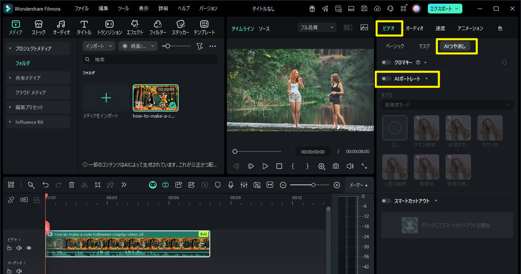Click the scissors split icon in the timeline toolbar
The width and height of the screenshot is (521, 274).
84,185
